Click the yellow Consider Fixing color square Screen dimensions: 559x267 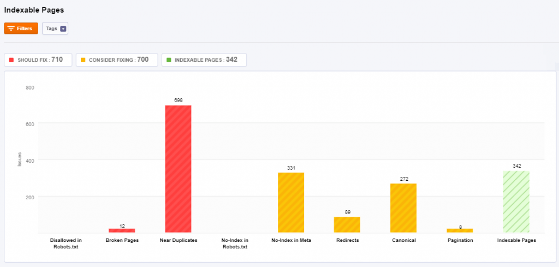[x=82, y=60]
